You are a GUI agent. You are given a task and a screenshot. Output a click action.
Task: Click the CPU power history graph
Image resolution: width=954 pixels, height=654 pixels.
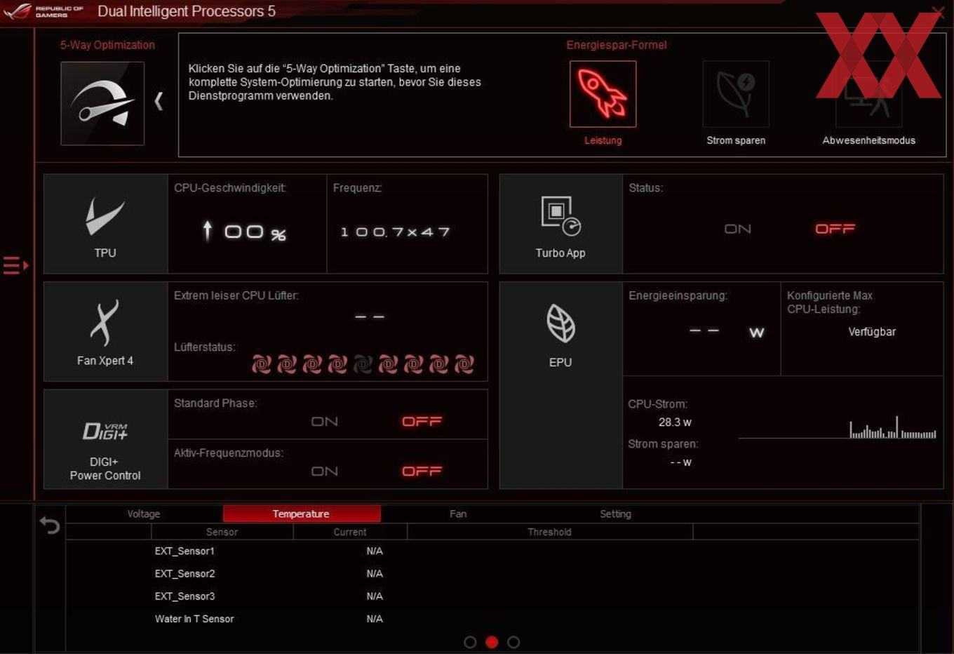(x=838, y=427)
